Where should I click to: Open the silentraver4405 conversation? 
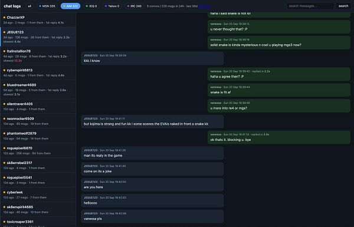click(38, 106)
